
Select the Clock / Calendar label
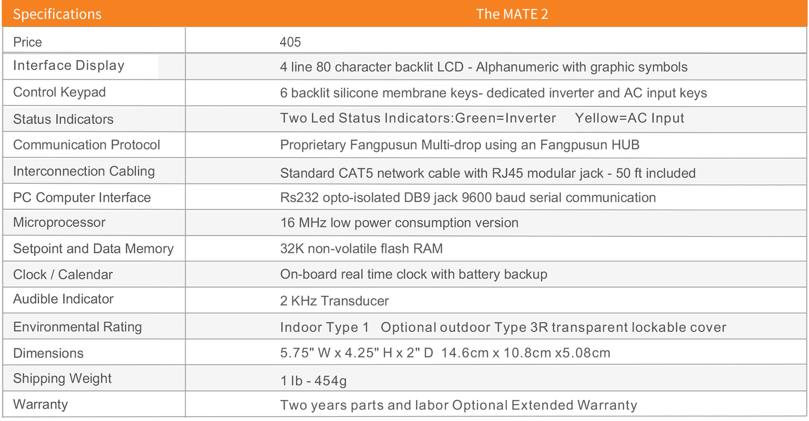pyautogui.click(x=62, y=275)
